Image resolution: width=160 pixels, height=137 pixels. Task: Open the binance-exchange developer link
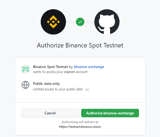(x=89, y=67)
